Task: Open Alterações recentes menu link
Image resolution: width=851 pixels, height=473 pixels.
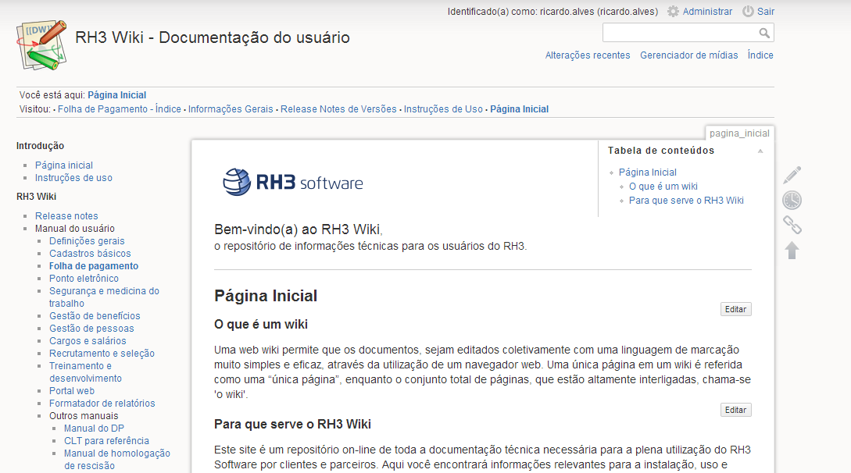Action: [x=587, y=55]
